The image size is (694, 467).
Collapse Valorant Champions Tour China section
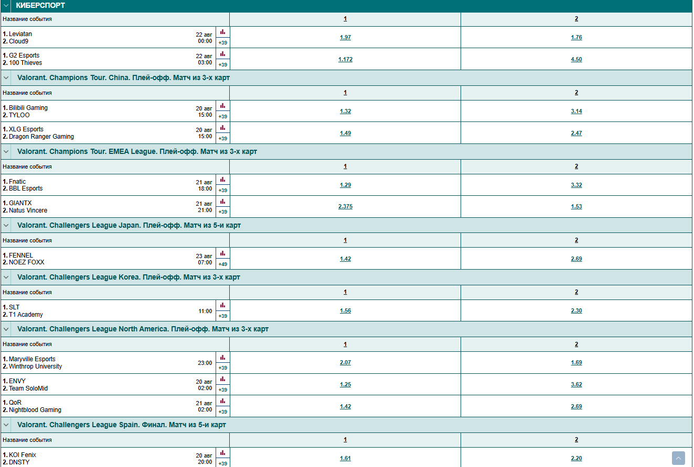6,77
